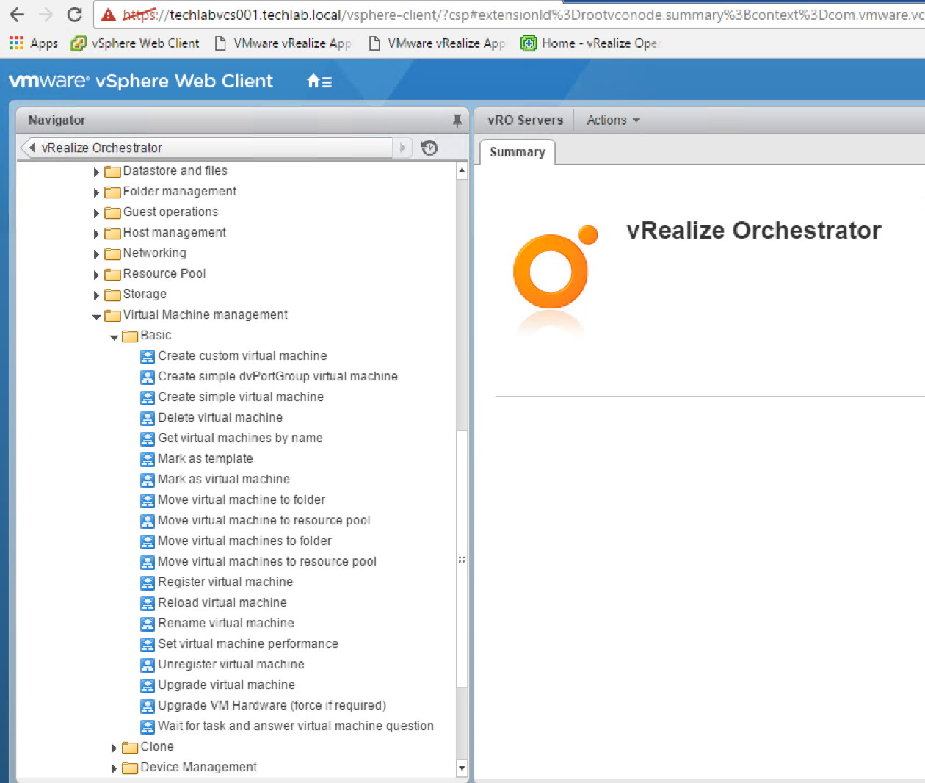The image size is (925, 783).
Task: Click the navigator scrollbar down arrow
Action: (462, 768)
